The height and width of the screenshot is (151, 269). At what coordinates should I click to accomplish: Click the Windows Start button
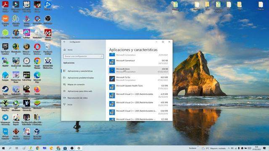click(3, 148)
